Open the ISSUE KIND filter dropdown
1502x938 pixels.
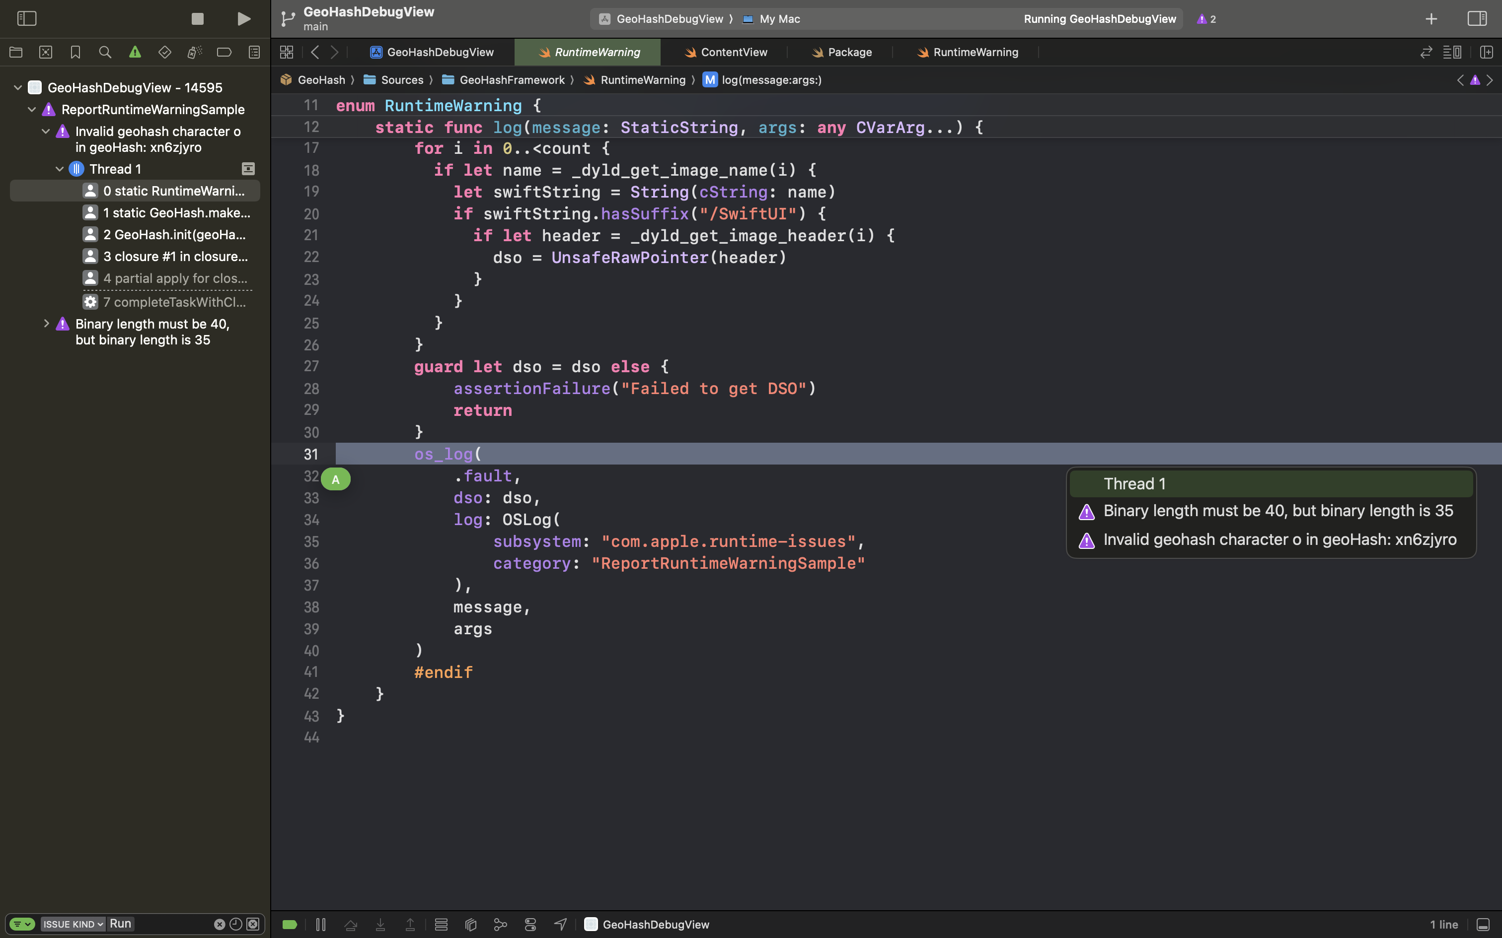click(x=73, y=924)
